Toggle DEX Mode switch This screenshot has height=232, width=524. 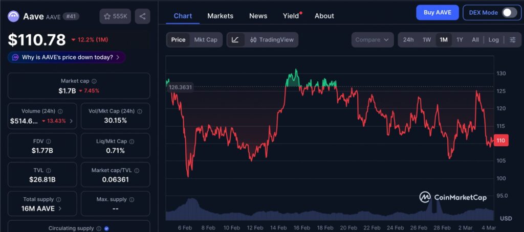click(x=509, y=13)
